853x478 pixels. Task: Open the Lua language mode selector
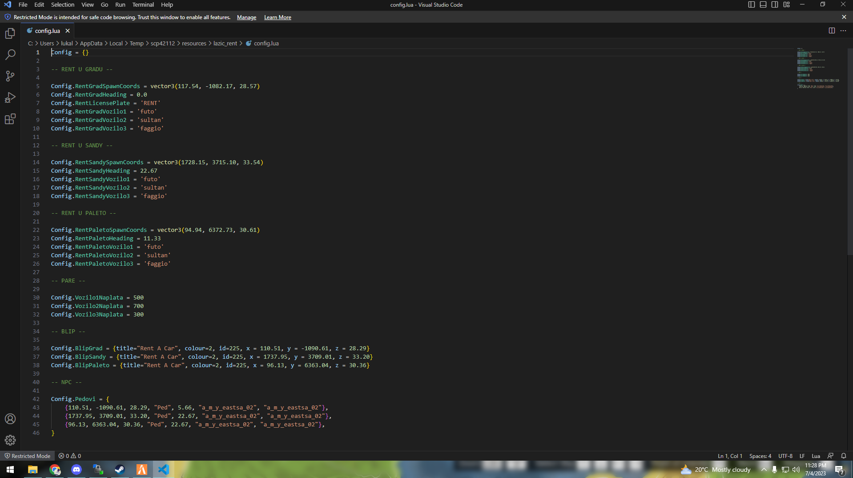[816, 456]
